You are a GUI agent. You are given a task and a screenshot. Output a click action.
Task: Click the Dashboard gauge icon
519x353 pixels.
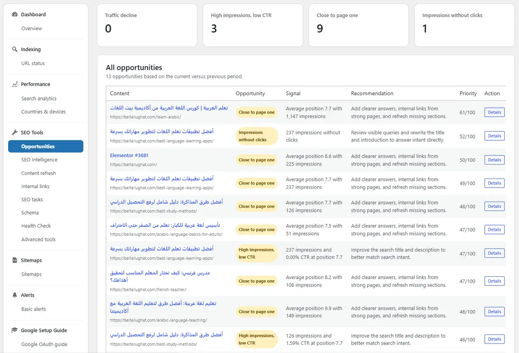14,14
